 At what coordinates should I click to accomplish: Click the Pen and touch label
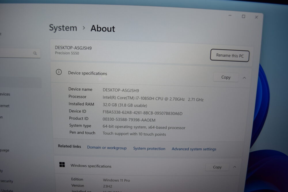(82, 132)
